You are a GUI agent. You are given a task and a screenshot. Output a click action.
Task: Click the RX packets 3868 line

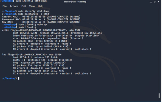pos(40,41)
